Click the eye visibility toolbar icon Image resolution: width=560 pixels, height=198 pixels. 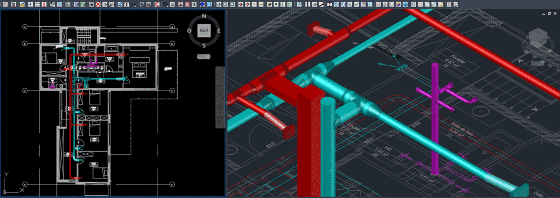click(x=194, y=4)
